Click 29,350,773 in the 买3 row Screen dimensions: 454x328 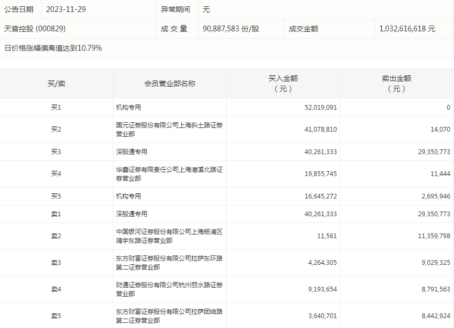pos(434,151)
